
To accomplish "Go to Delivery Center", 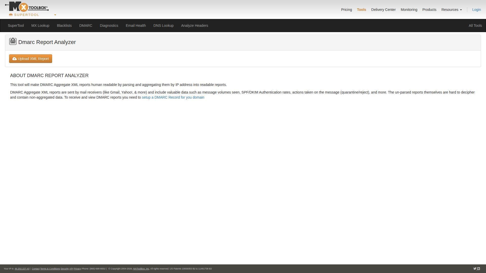I will click(383, 10).
